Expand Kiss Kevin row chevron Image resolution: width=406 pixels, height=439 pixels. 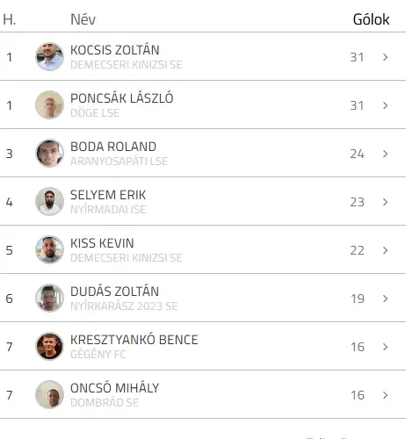point(386,250)
